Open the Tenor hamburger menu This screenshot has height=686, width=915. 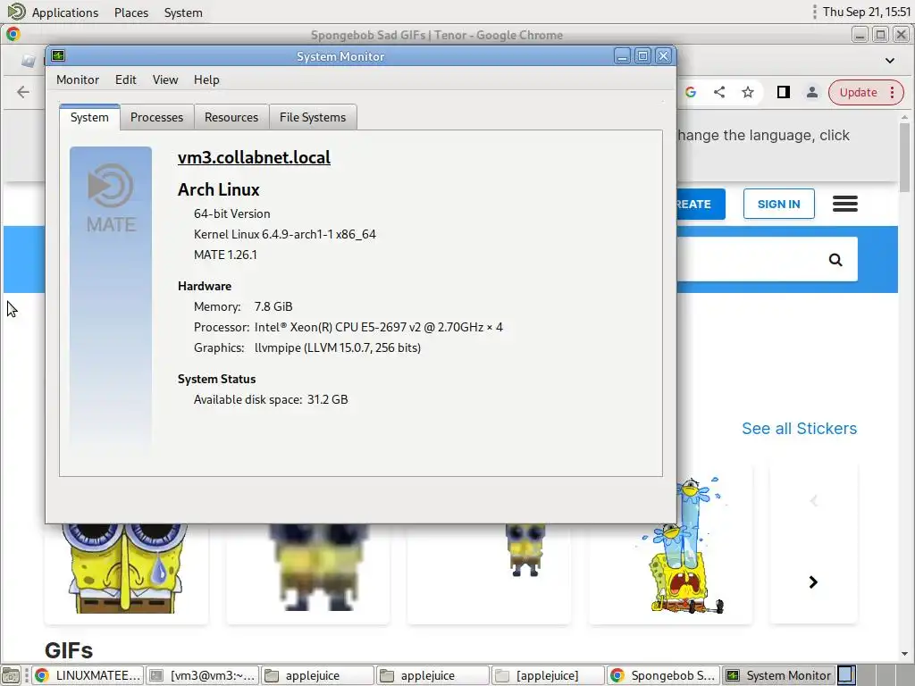844,204
